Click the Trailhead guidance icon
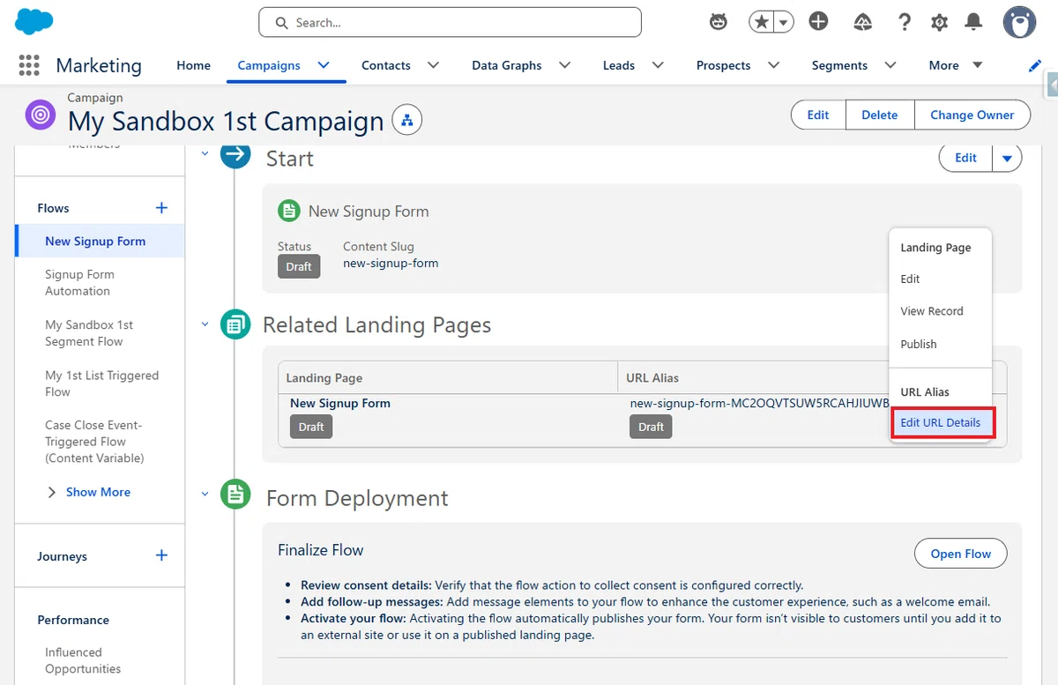This screenshot has width=1058, height=685. click(863, 22)
